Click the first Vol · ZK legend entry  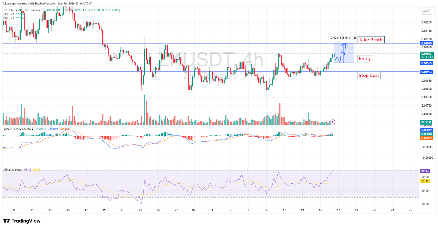(9, 14)
